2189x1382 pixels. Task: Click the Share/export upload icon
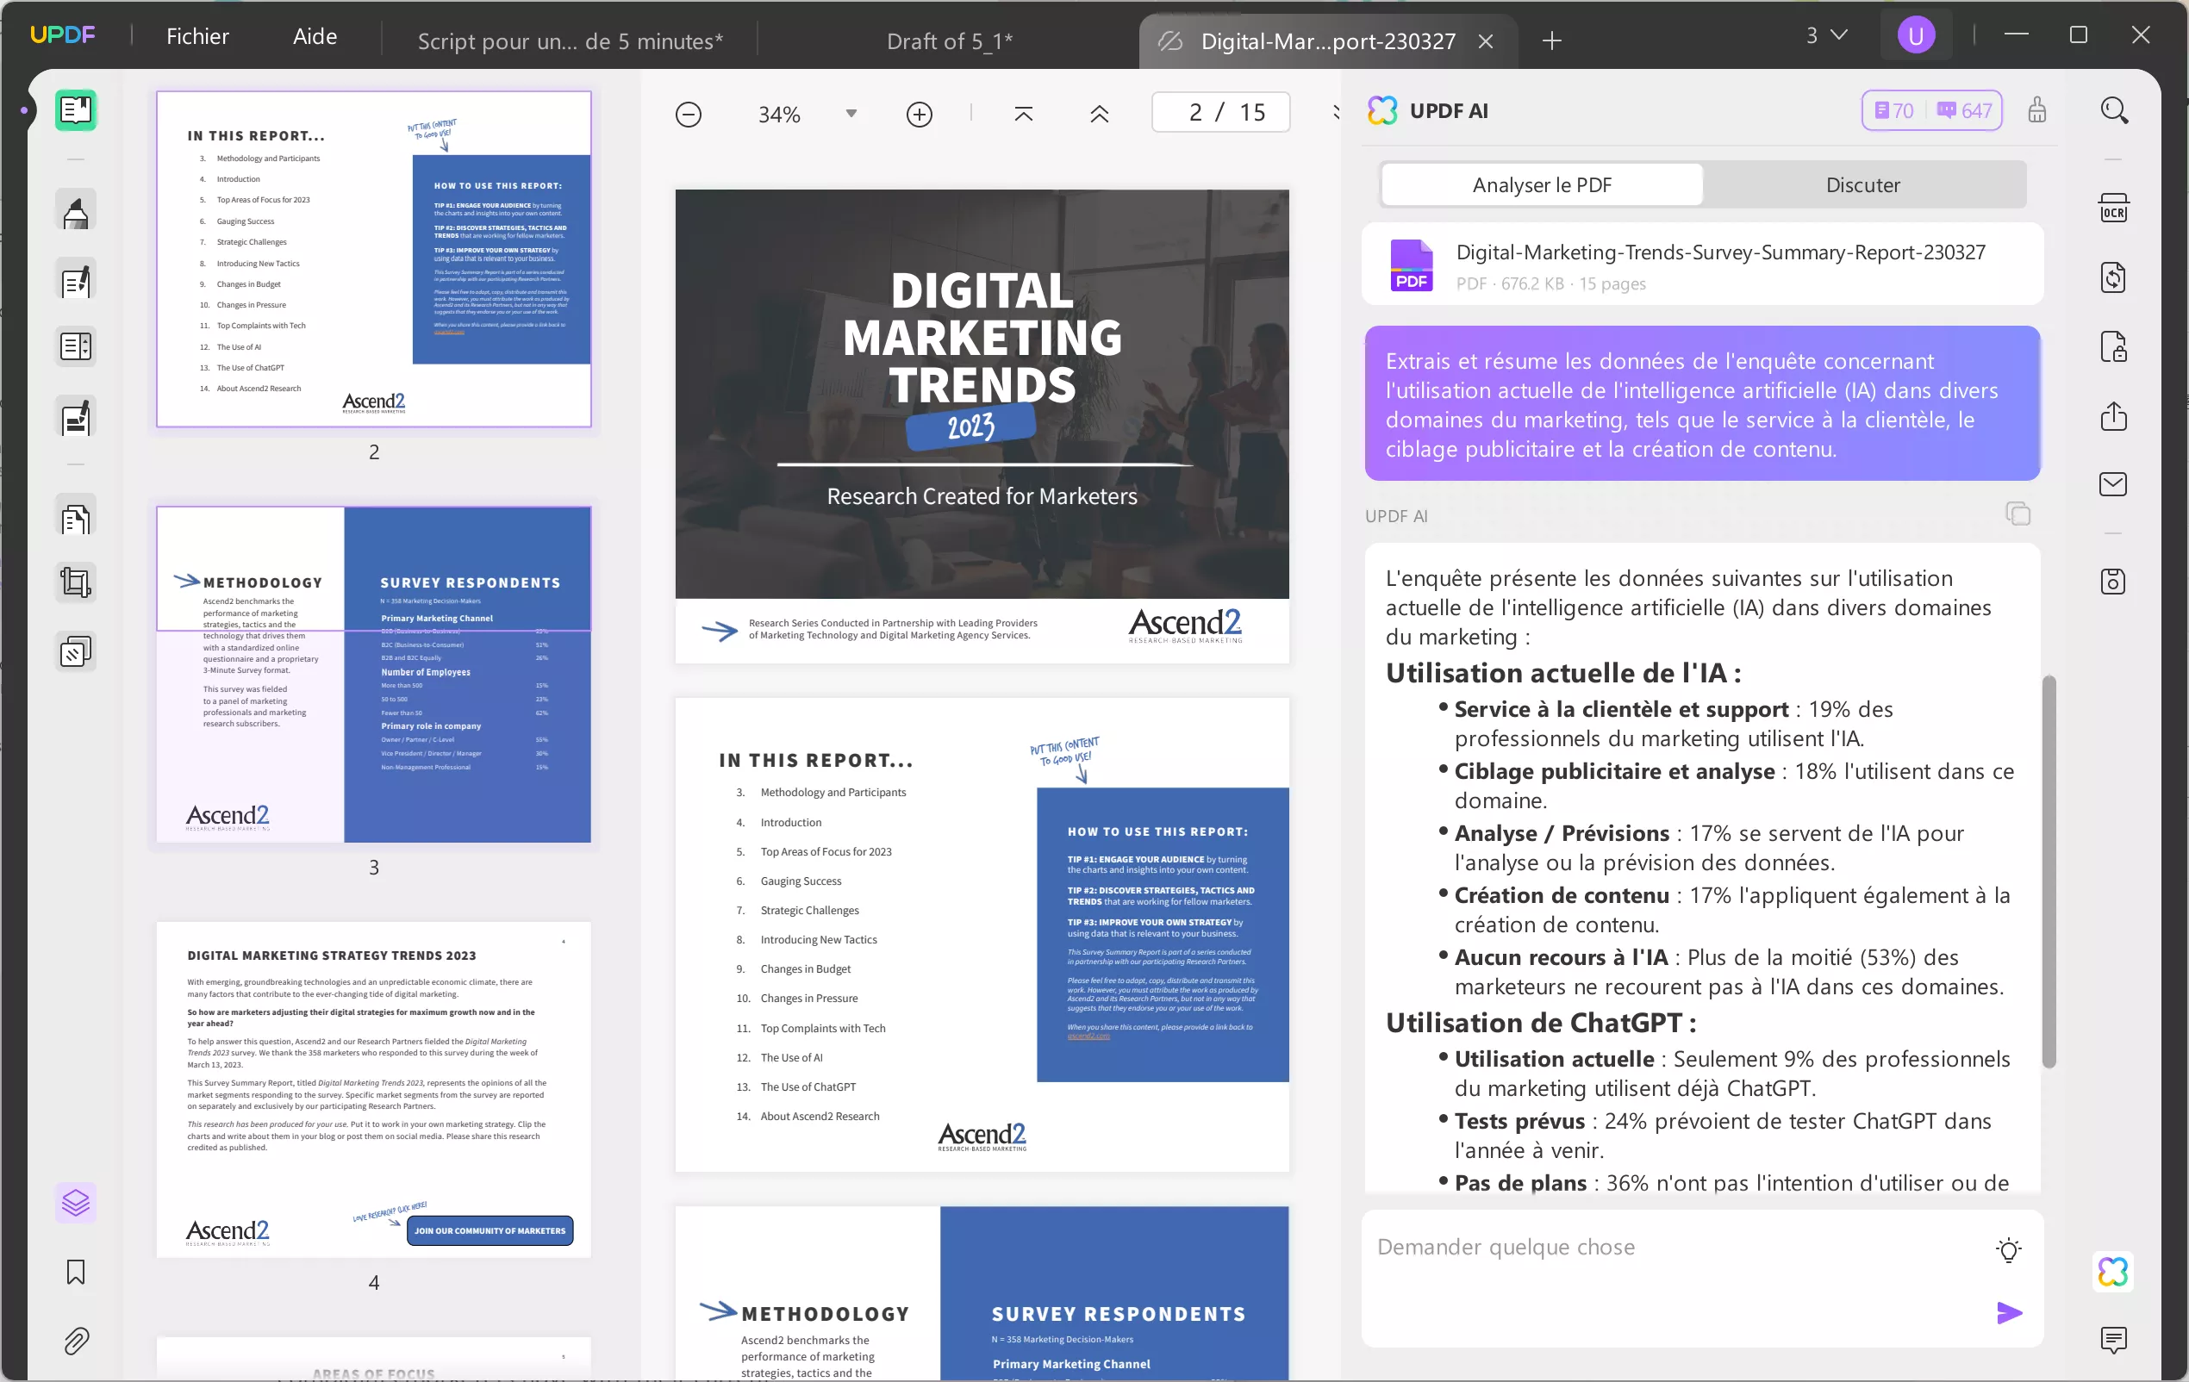[x=2112, y=416]
